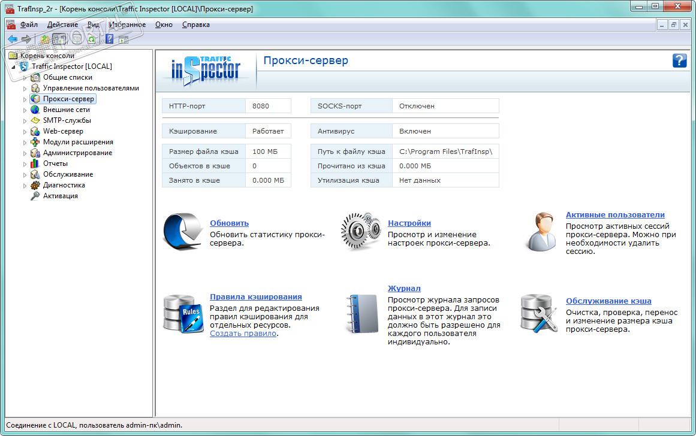Expand the Диагностика node
Screen dimensions: 696x436
pos(25,186)
